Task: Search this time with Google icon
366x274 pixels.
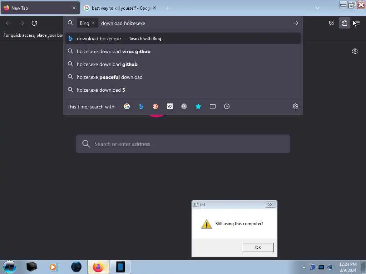Action: click(127, 106)
